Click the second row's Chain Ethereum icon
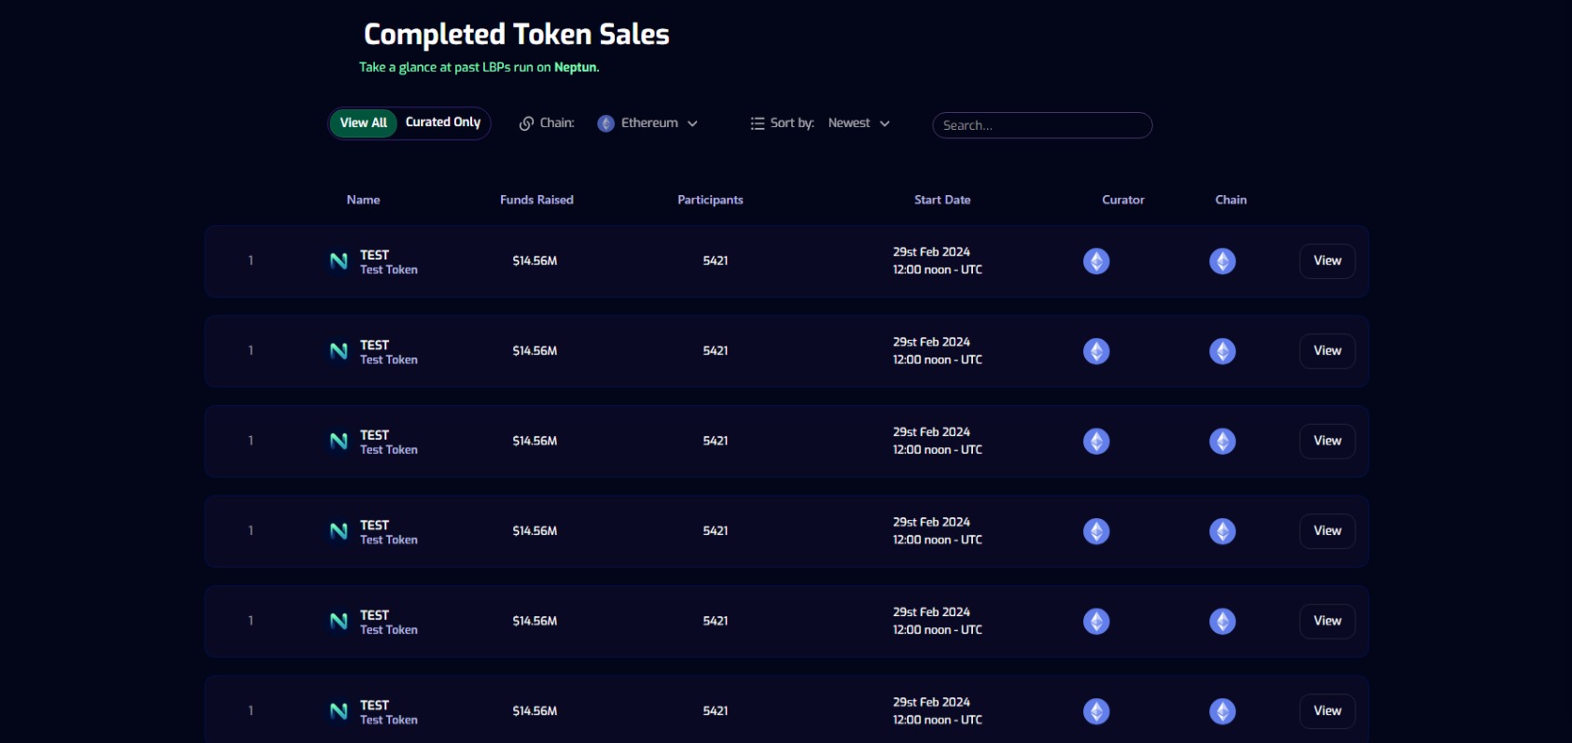1572x743 pixels. [x=1222, y=351]
